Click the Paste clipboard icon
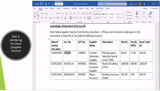The width and height of the screenshot is (160, 91). (35, 14)
